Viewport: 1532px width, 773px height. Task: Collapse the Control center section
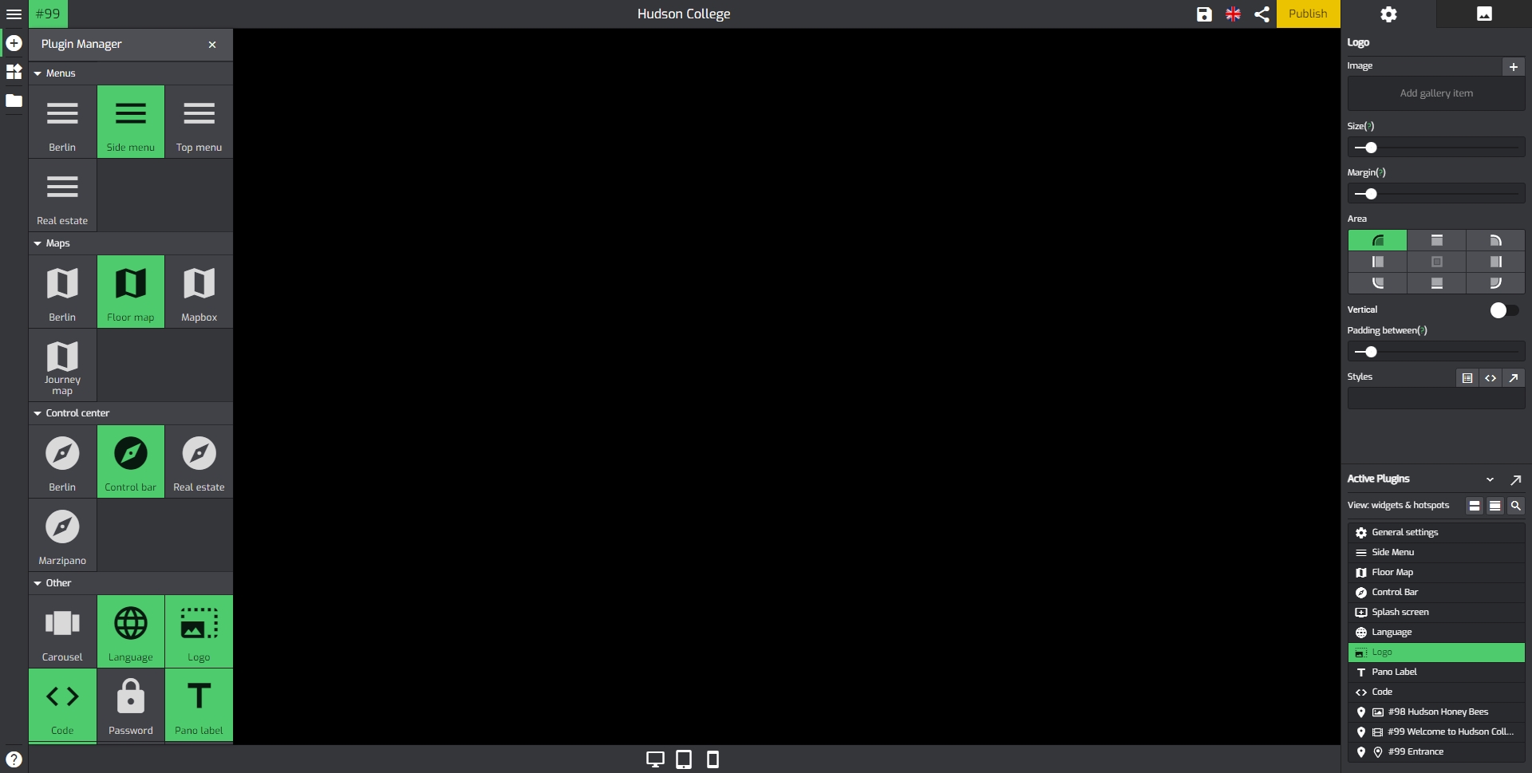point(38,413)
